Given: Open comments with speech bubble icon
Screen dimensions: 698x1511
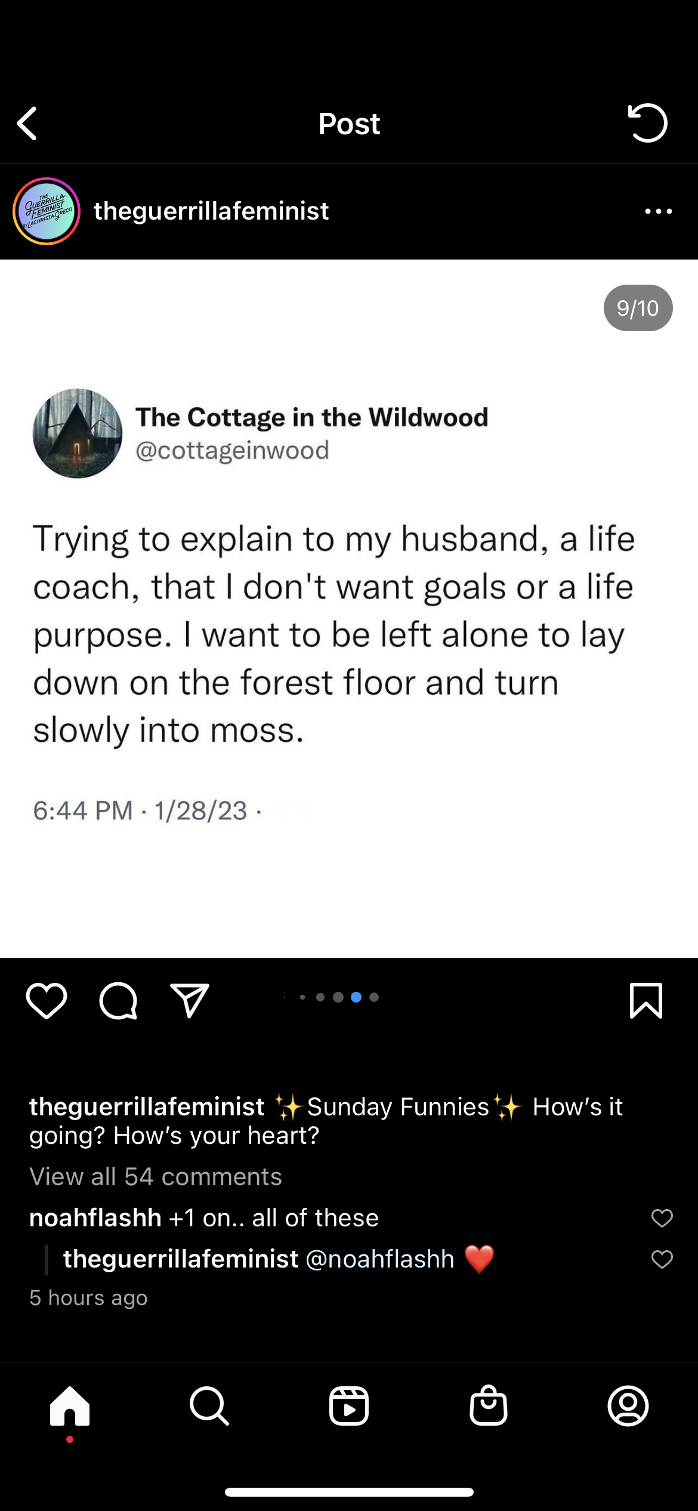Looking at the screenshot, I should pyautogui.click(x=118, y=1001).
